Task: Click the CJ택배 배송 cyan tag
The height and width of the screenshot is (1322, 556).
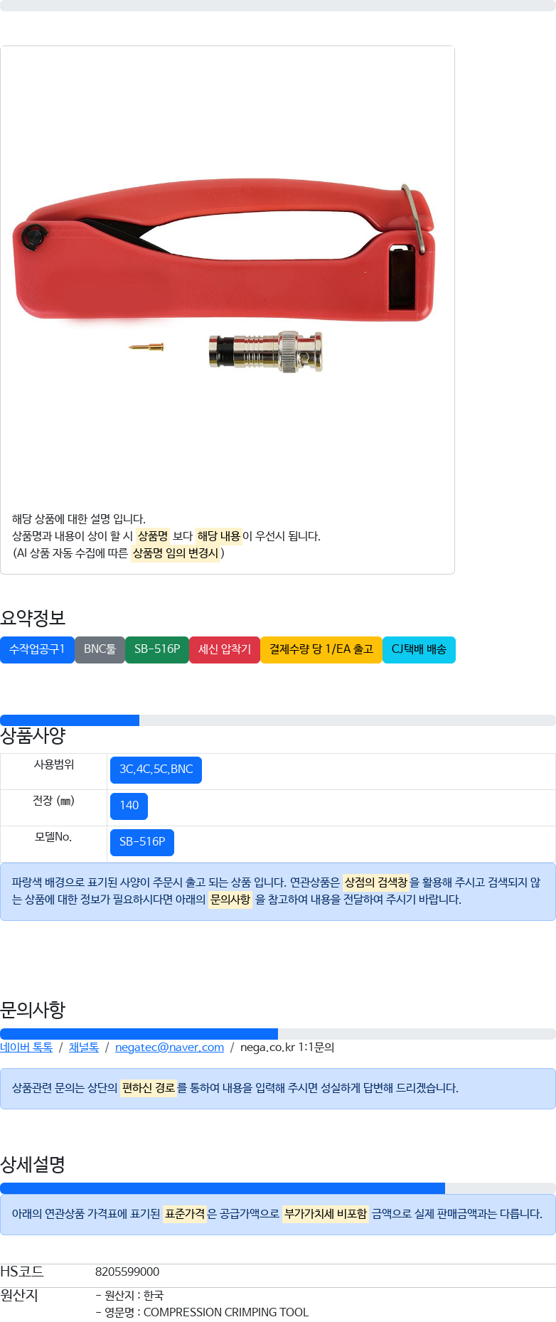Action: [419, 649]
